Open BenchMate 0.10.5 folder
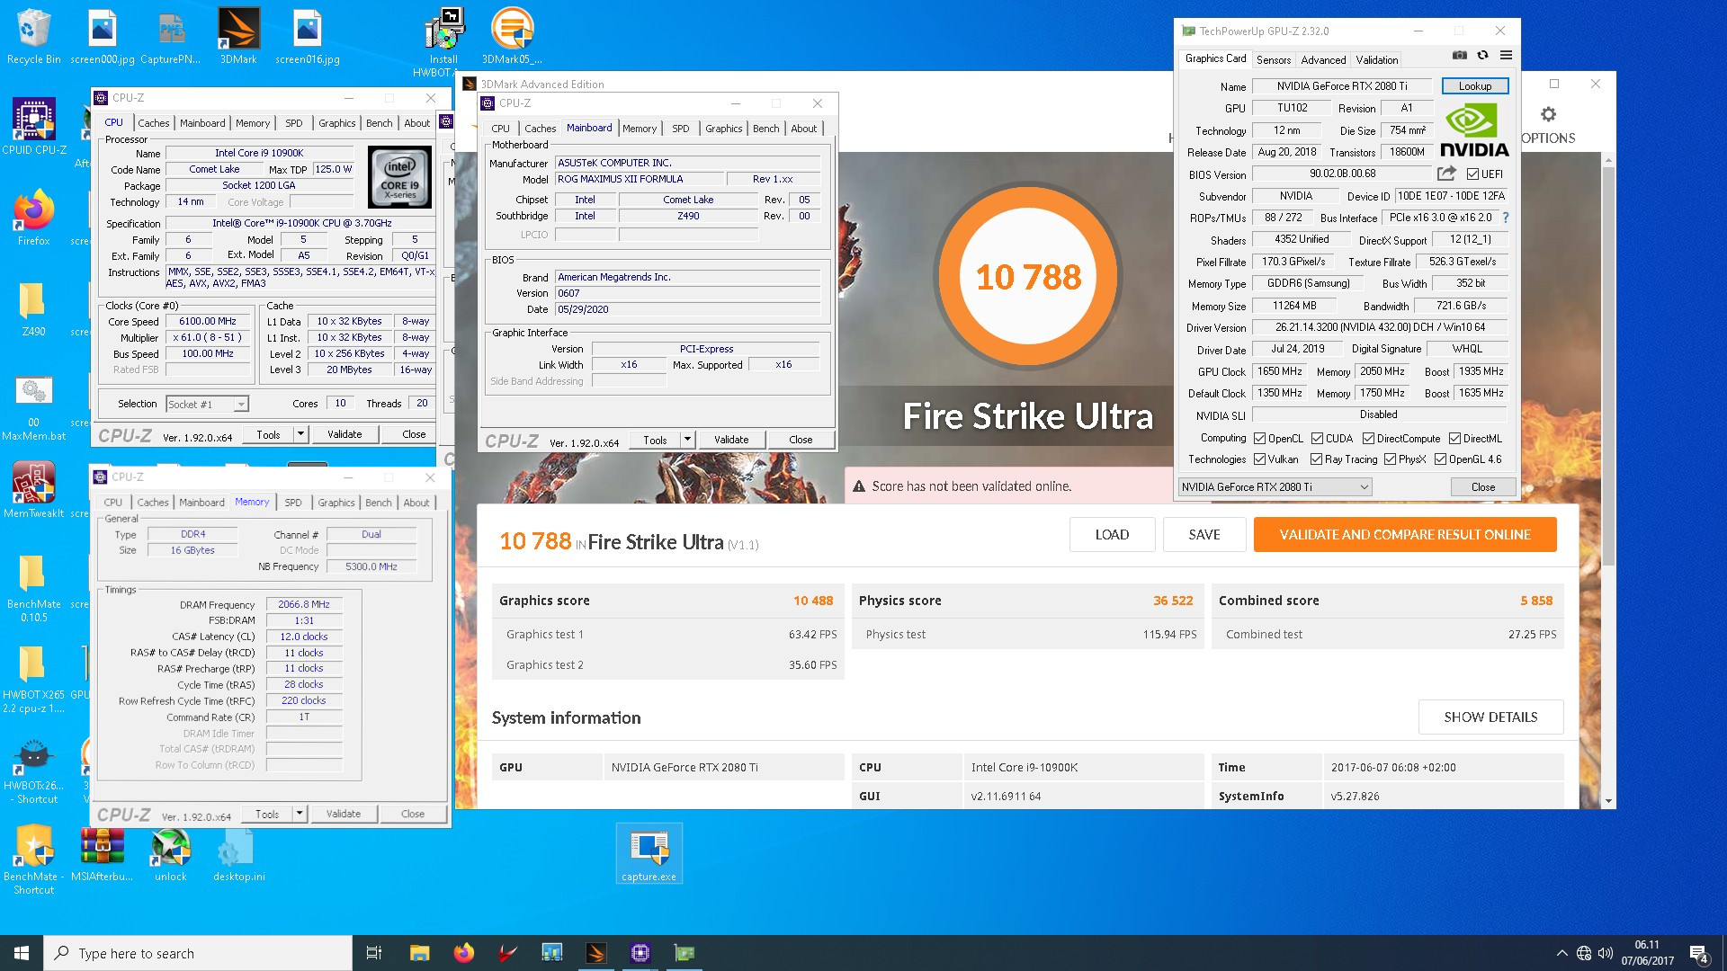This screenshot has width=1727, height=971. pos(33,588)
